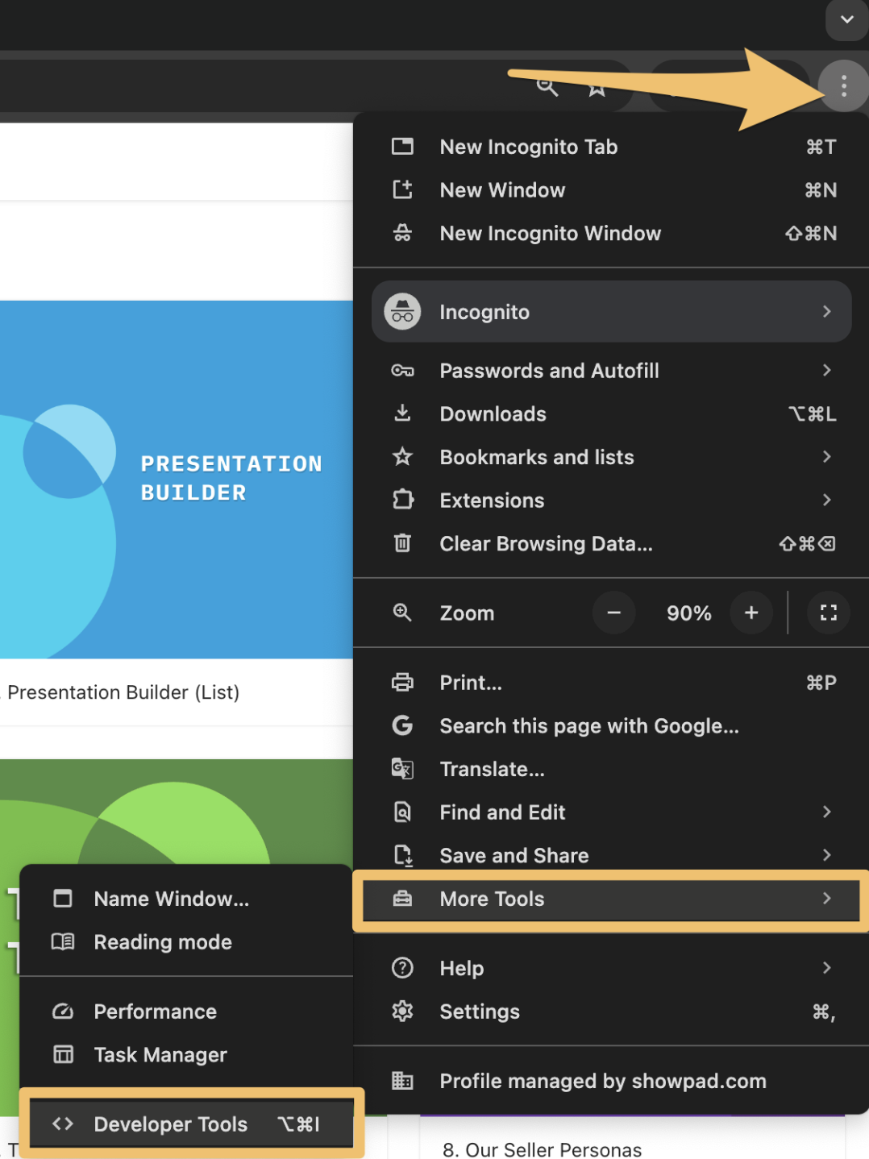Select Search this page with Google
869x1159 pixels.
(x=610, y=725)
